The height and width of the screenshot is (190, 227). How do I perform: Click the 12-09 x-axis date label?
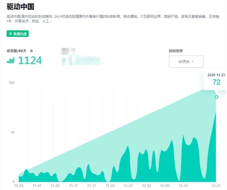click(165, 186)
